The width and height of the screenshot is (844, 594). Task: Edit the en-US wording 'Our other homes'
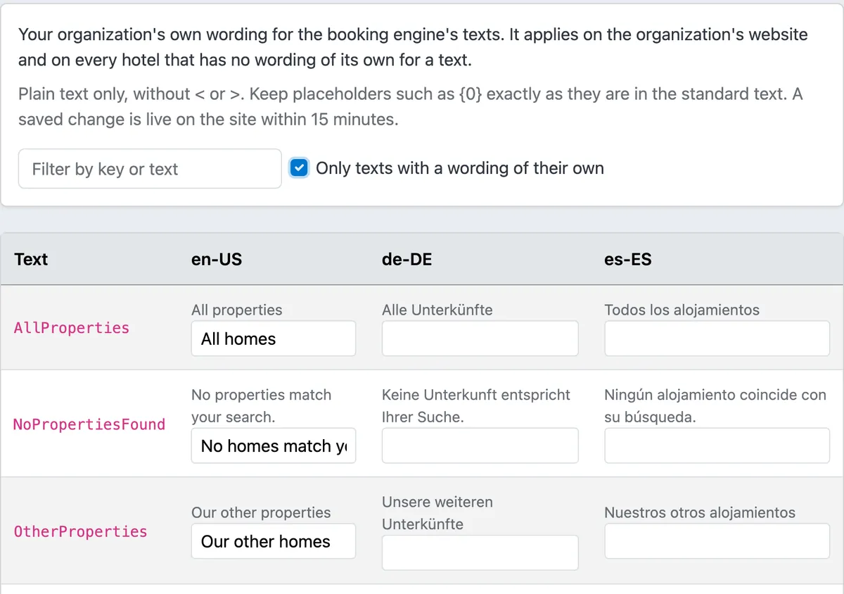(x=274, y=541)
